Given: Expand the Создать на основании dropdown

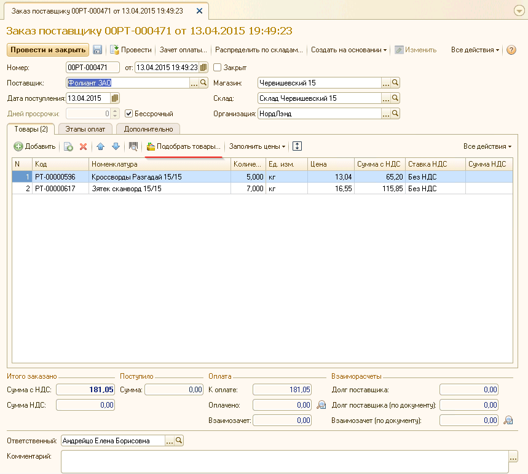Looking at the screenshot, I should (x=349, y=50).
